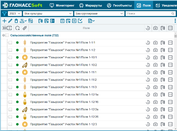Check the box for Поле 1-10/1
The height and width of the screenshot is (131, 177).
point(10,57)
